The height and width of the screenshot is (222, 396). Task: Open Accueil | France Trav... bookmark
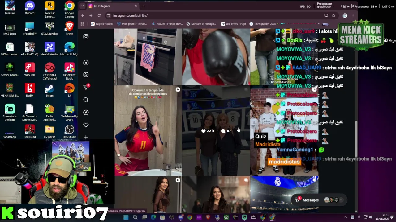point(167,24)
